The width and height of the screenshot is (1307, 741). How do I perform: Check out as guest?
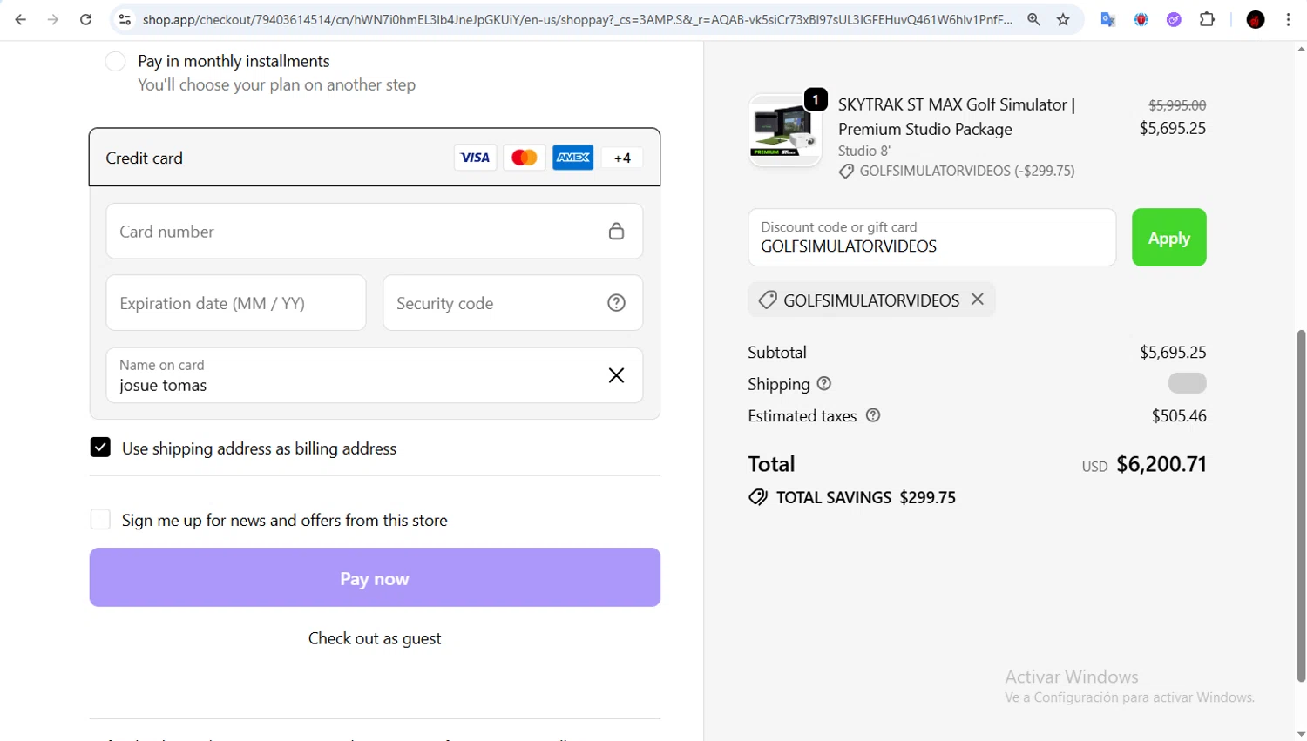pyautogui.click(x=375, y=638)
